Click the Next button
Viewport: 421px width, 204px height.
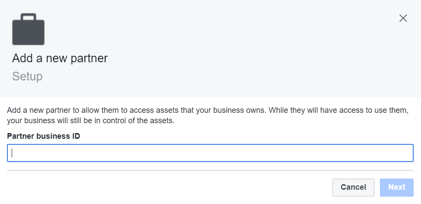[x=397, y=188]
